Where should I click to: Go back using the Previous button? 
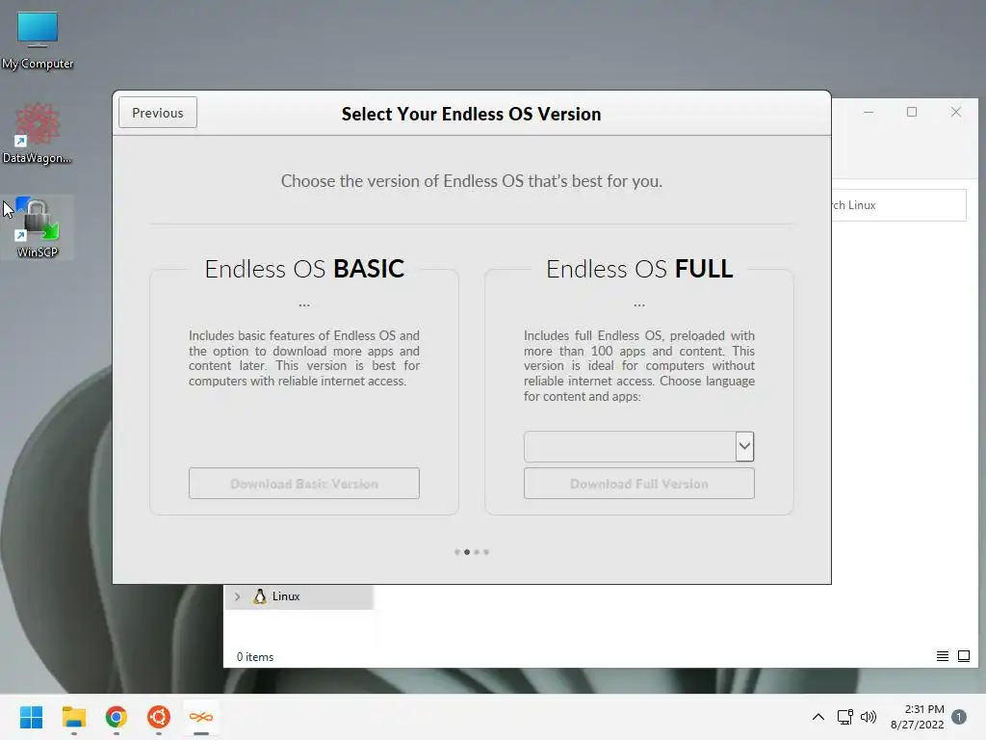tap(157, 113)
